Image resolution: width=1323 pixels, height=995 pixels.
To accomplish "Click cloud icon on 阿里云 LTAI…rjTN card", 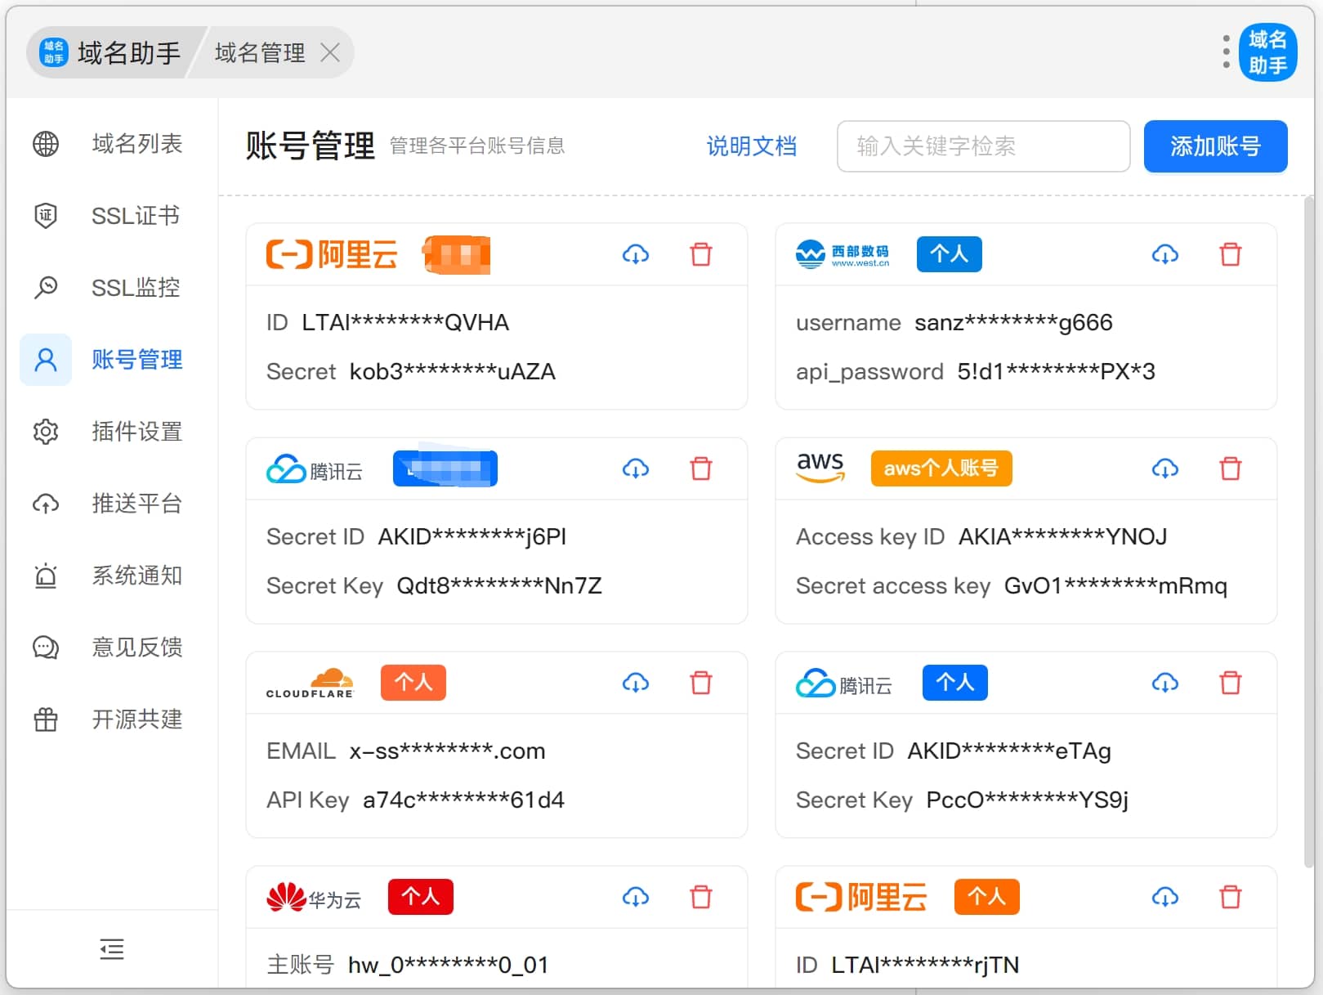I will click(x=1165, y=897).
